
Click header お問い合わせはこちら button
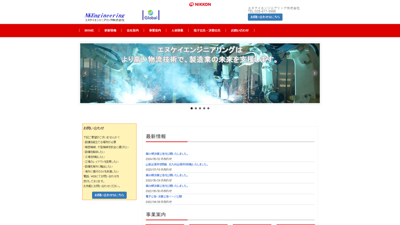pyautogui.click(x=265, y=17)
